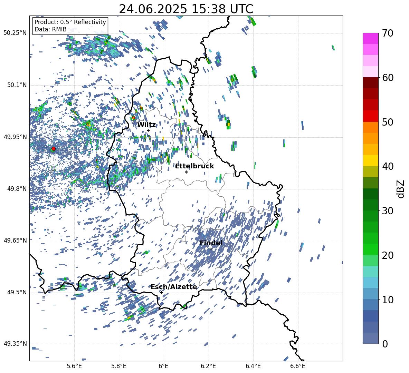Click the 49.8°N latitude label
409x373 pixels.
[x=17, y=189]
